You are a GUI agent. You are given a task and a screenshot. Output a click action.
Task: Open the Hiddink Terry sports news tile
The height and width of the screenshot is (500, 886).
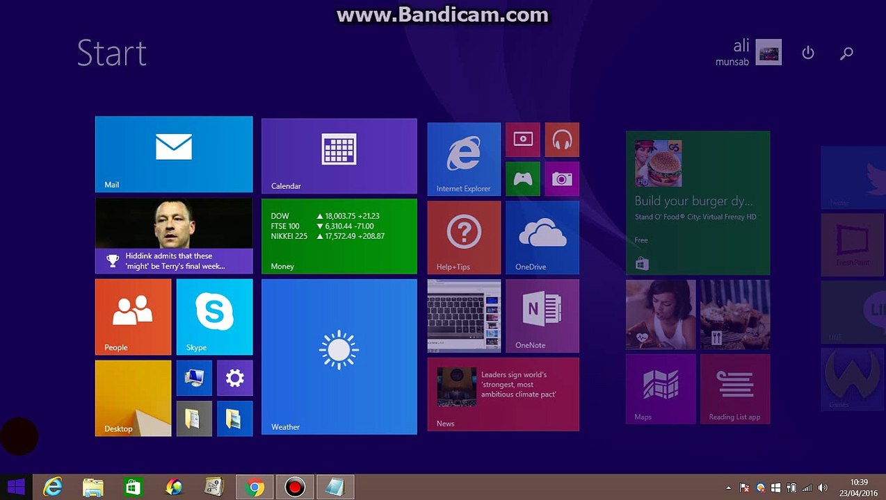(x=174, y=236)
